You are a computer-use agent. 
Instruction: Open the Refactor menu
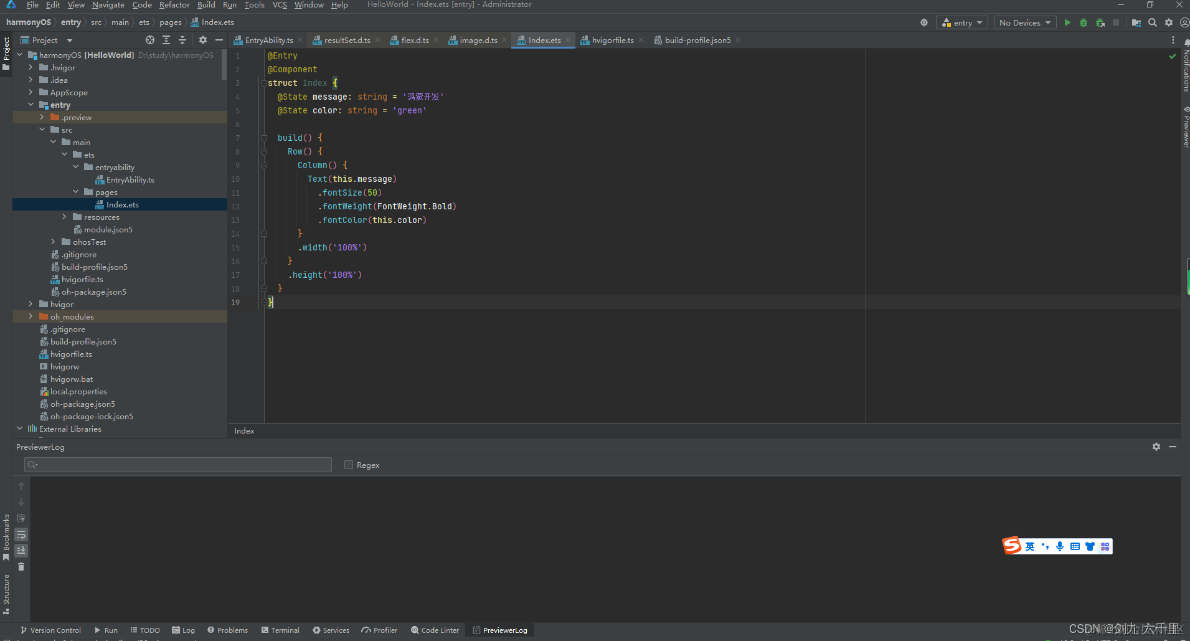(174, 5)
